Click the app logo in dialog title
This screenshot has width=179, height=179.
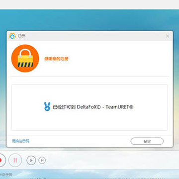[12, 36]
